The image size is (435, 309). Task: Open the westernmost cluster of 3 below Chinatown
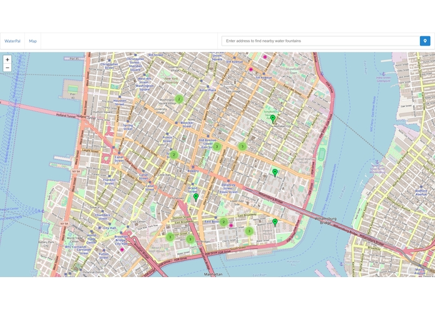coord(170,237)
